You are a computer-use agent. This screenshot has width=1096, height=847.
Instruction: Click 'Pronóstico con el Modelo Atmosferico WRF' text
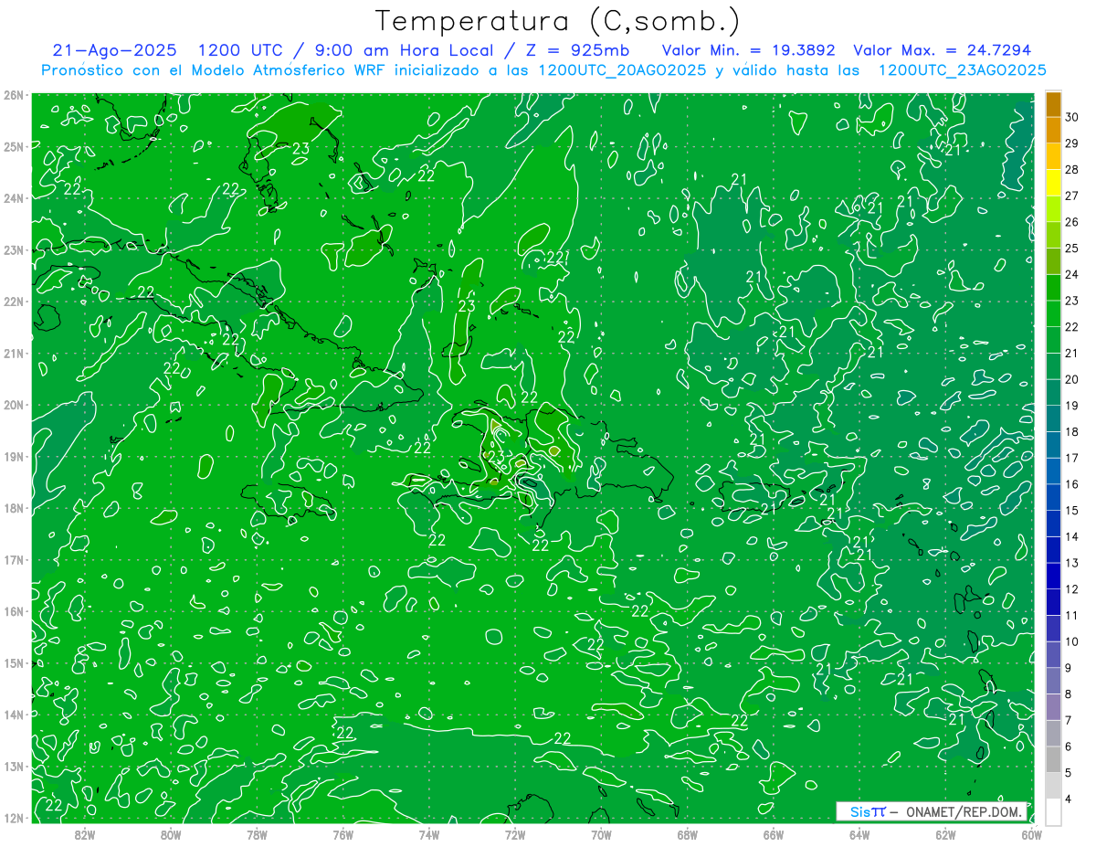pos(214,70)
